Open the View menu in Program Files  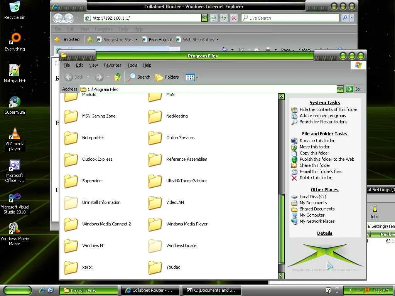point(93,65)
